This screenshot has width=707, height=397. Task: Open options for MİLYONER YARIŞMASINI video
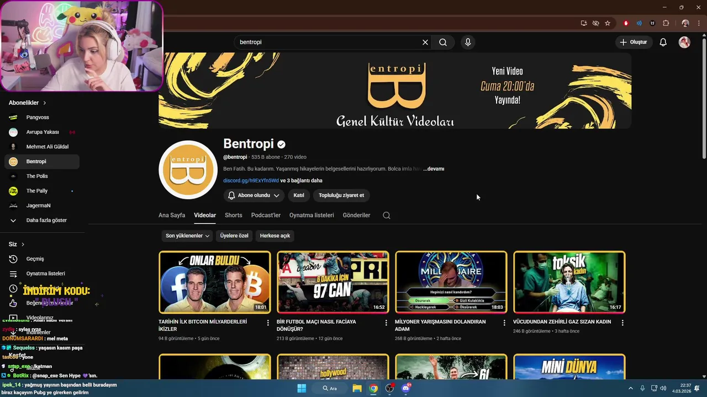point(504,323)
